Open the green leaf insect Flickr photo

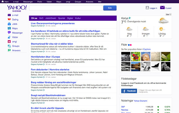coord(166,56)
